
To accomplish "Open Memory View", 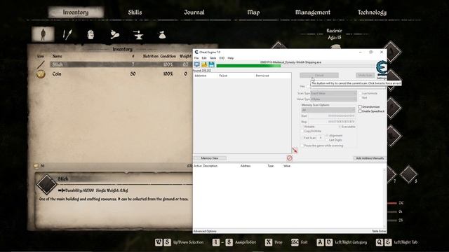I will coord(210,158).
